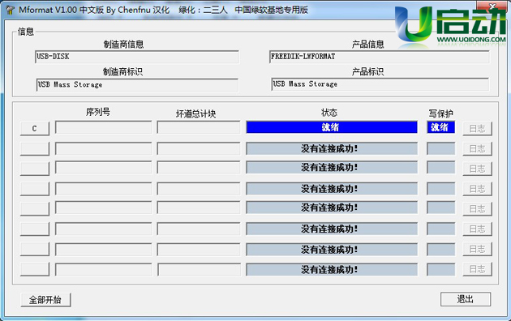Click the last row blank drive button

coord(35,269)
